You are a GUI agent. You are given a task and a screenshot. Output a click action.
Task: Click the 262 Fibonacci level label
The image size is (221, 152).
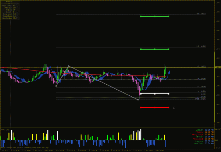coord(201,46)
